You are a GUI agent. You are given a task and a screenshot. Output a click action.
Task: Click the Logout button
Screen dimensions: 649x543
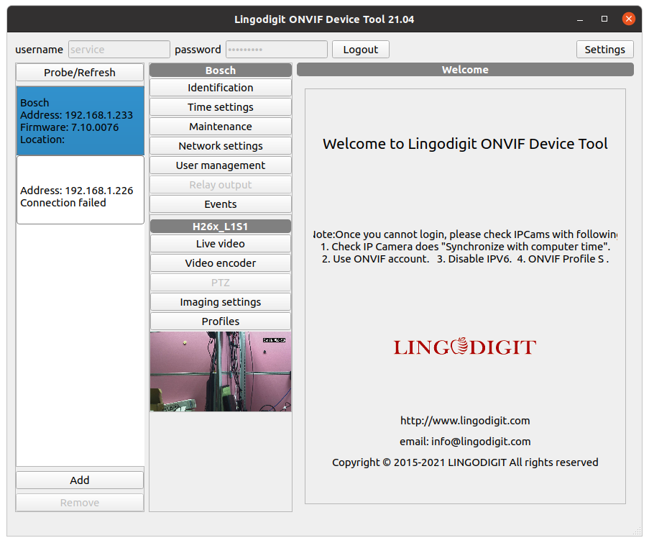(361, 50)
